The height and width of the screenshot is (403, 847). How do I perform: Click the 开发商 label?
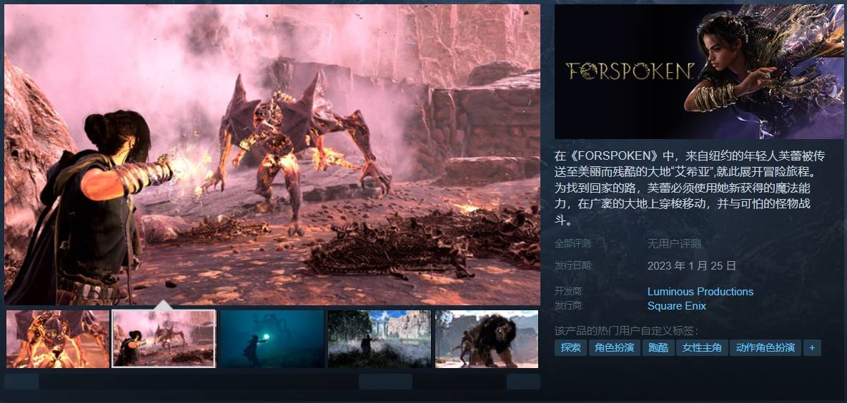569,292
